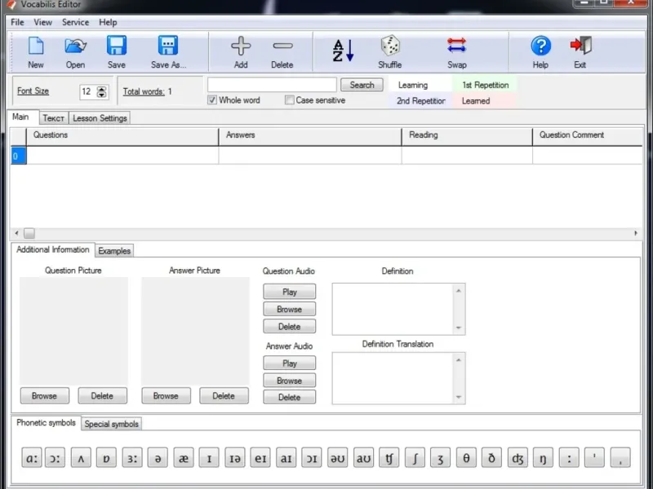Select the 1st Repetition color legend
The width and height of the screenshot is (653, 489).
point(485,86)
